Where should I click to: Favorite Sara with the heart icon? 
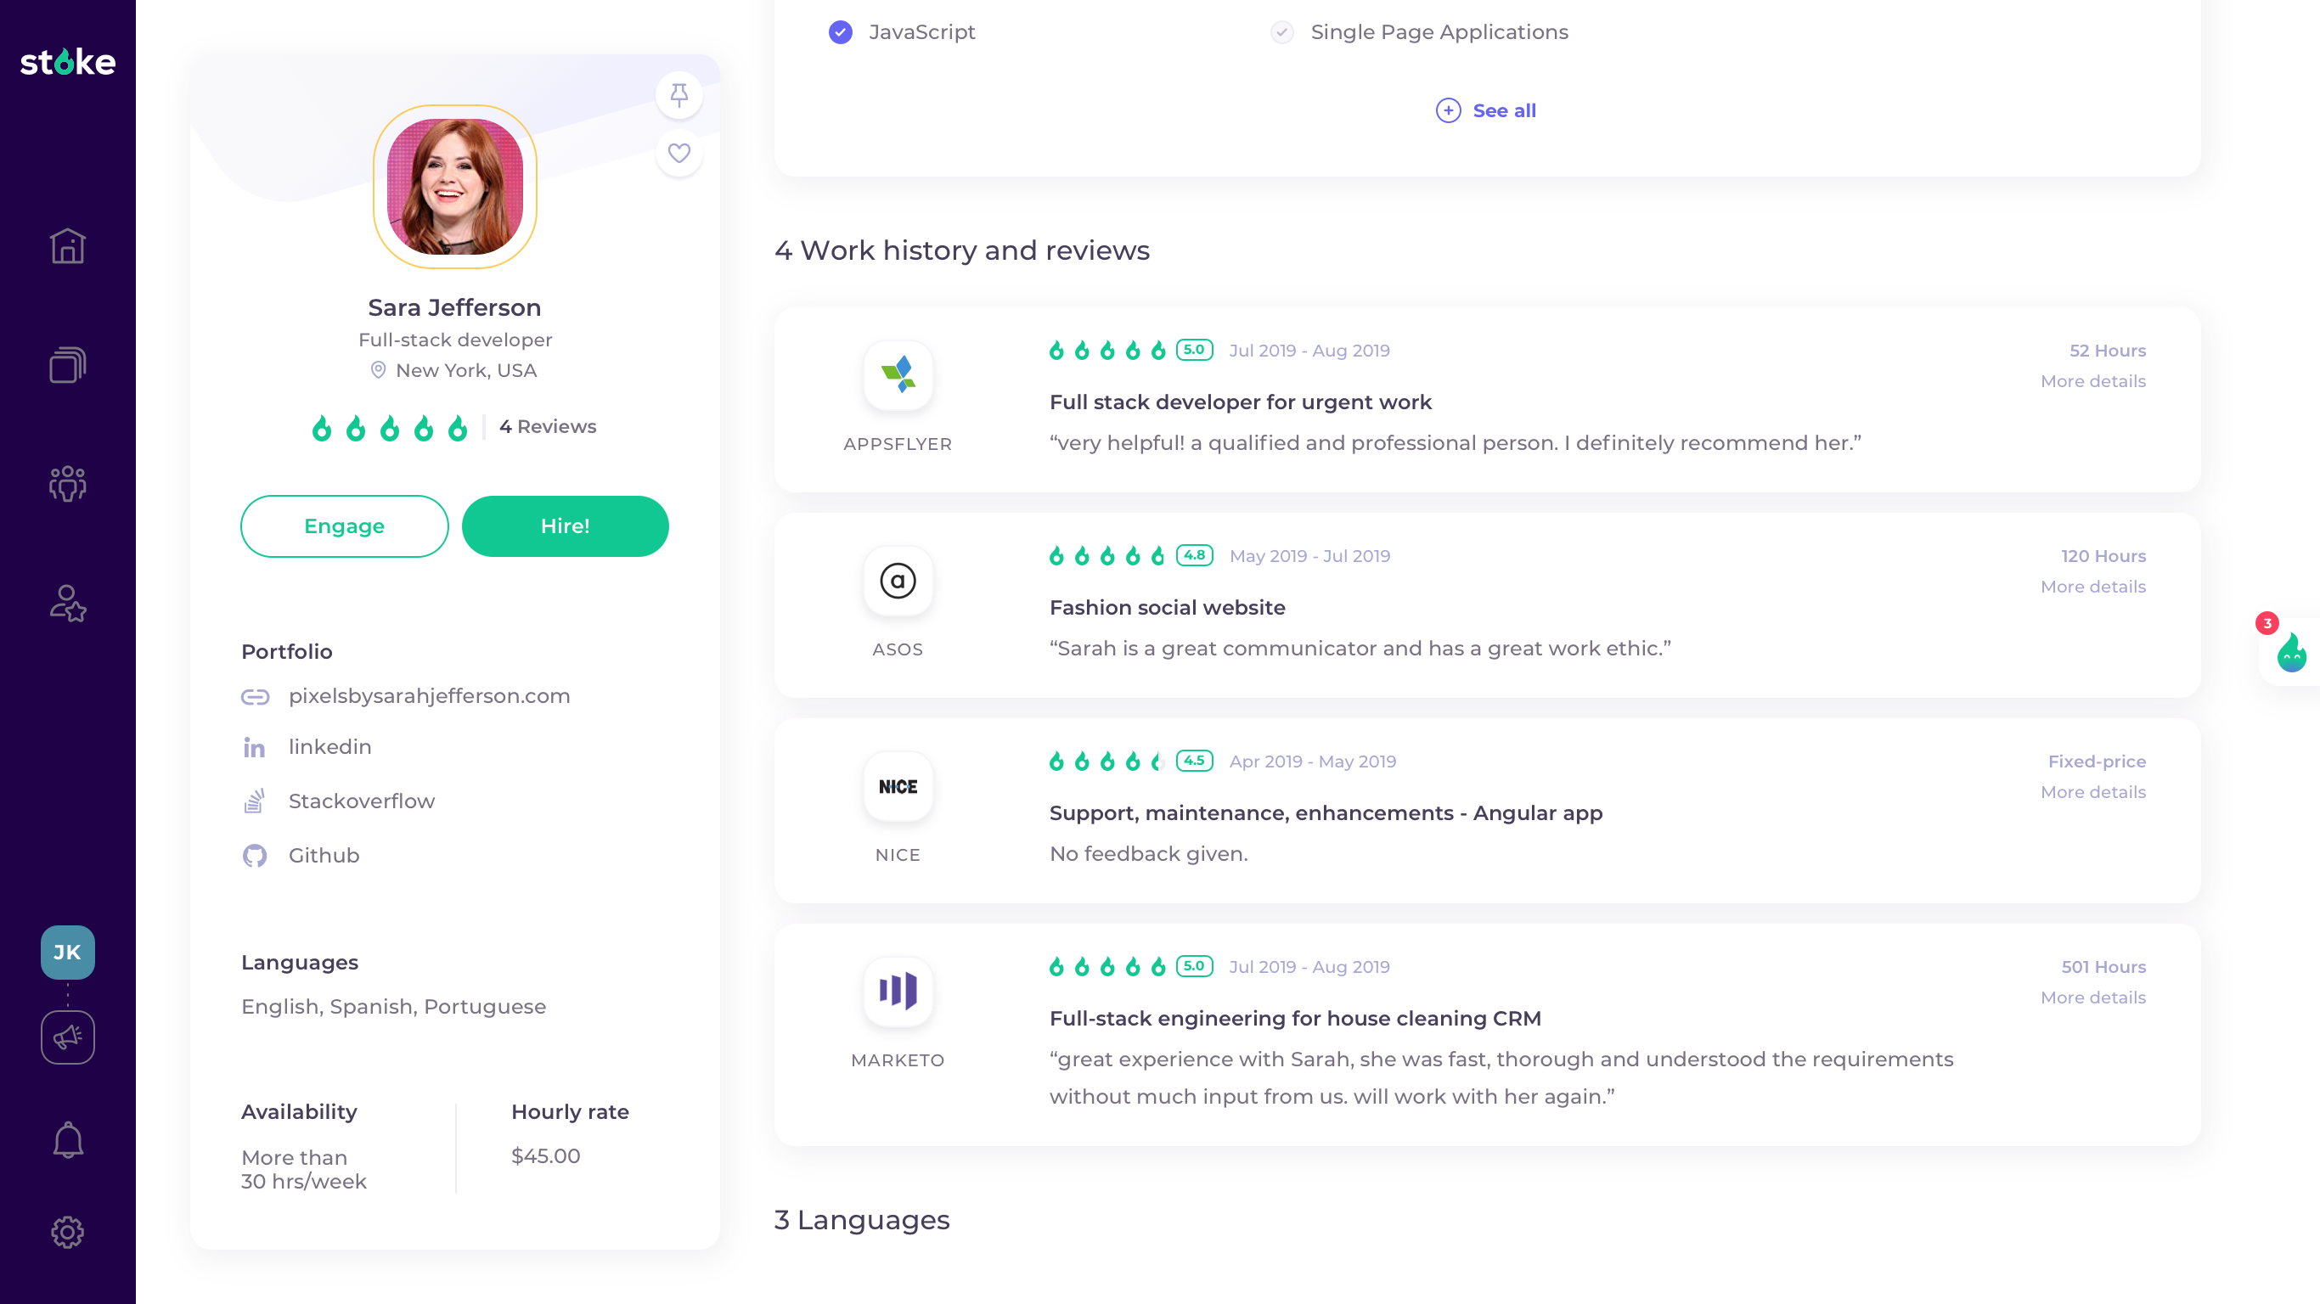(x=679, y=153)
